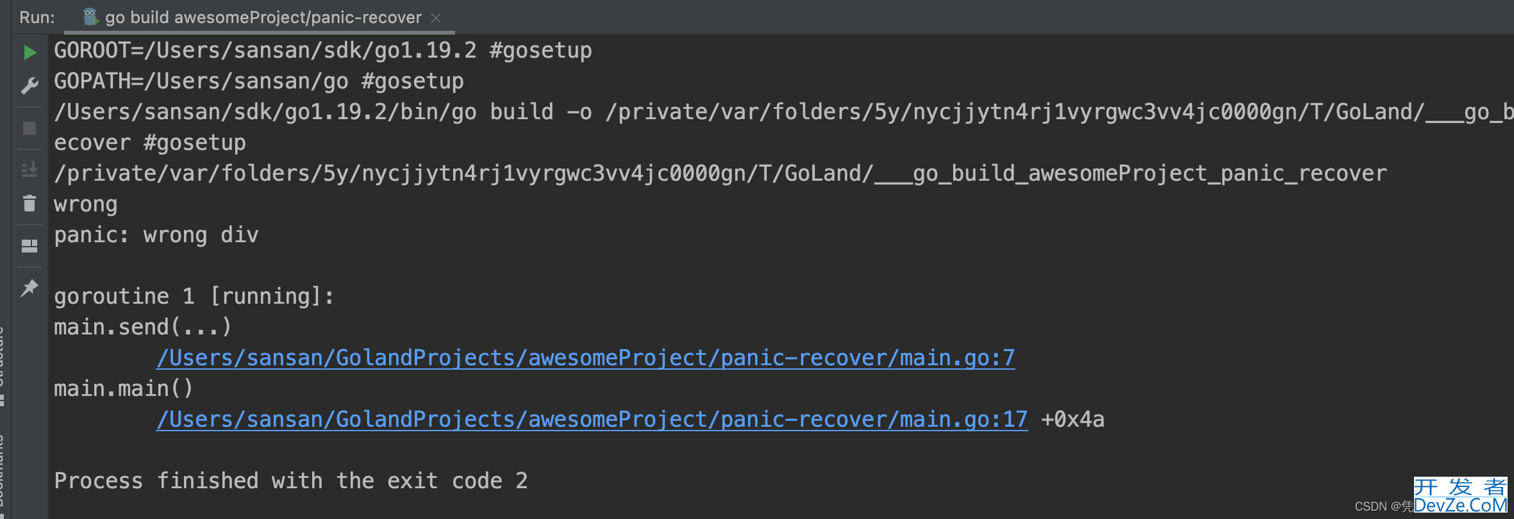
Task: Rerun the program with green play icon
Action: tap(29, 52)
